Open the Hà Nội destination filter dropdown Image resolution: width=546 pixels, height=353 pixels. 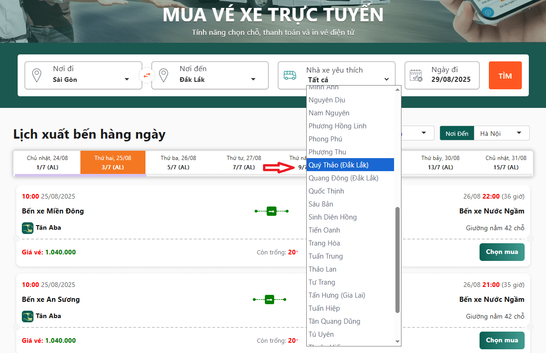[502, 133]
